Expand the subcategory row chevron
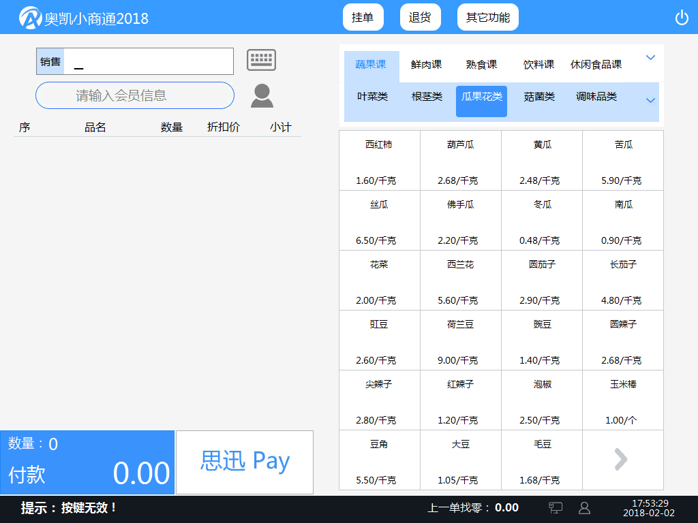The height and width of the screenshot is (523, 698). (650, 97)
